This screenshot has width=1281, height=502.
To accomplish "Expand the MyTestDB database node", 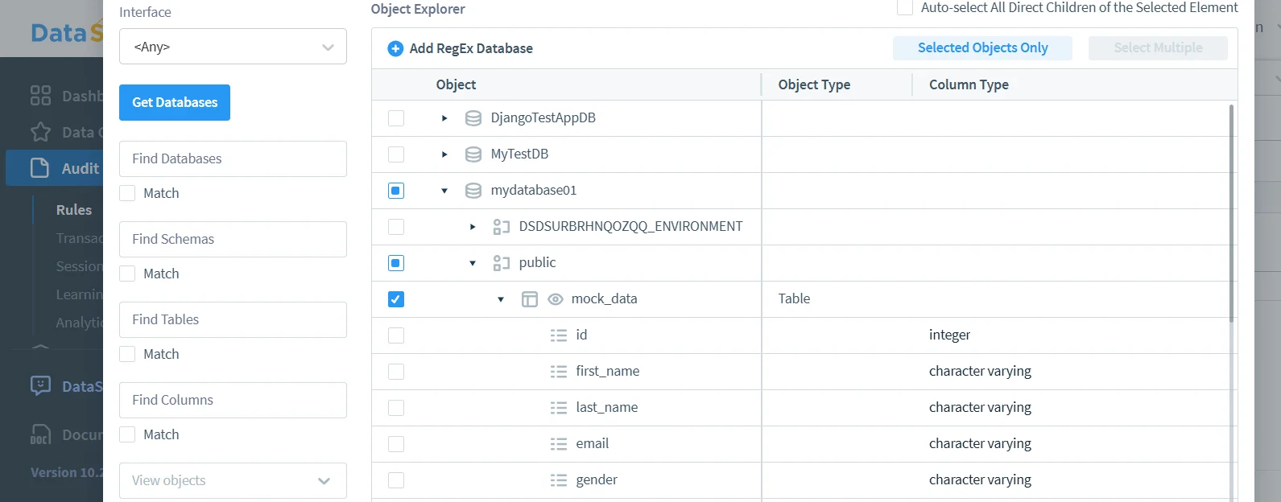I will point(444,154).
